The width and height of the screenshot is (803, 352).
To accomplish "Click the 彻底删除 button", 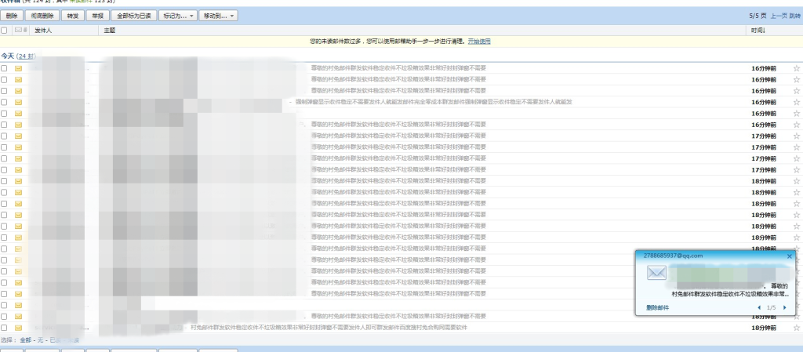I will (42, 15).
